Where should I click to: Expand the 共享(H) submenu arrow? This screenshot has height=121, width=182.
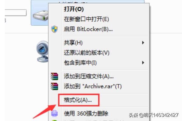tap(143, 43)
